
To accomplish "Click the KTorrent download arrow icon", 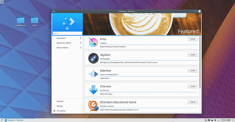I will 93,90.
